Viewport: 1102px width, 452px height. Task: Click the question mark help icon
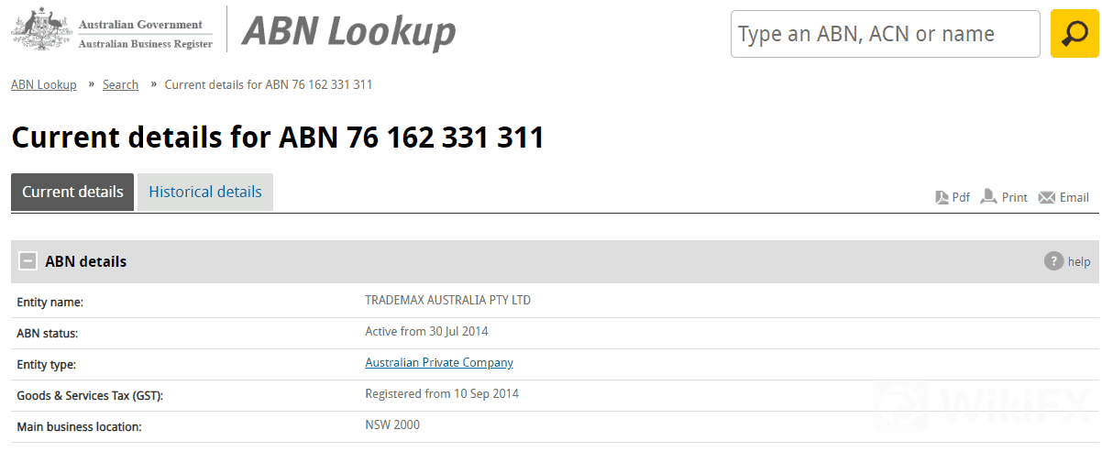pyautogui.click(x=1053, y=261)
